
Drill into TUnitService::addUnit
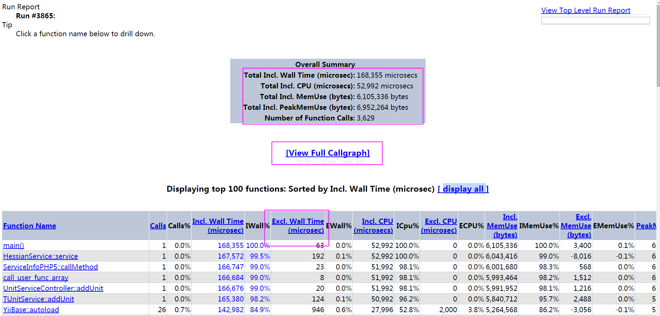38,299
